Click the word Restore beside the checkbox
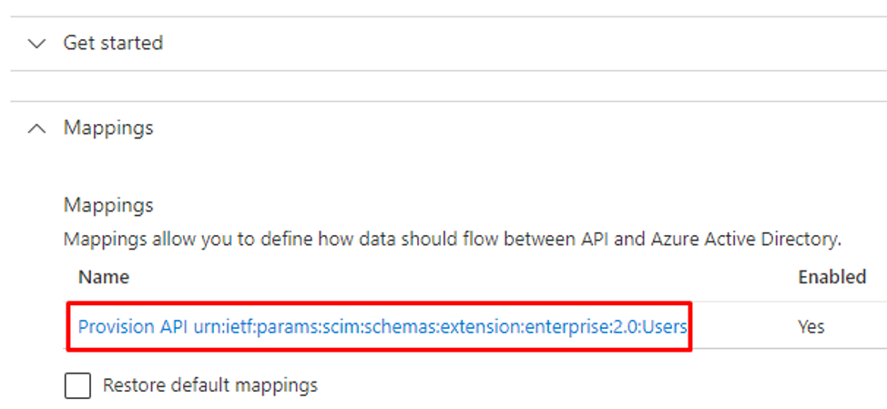This screenshot has width=887, height=409. pos(134,385)
